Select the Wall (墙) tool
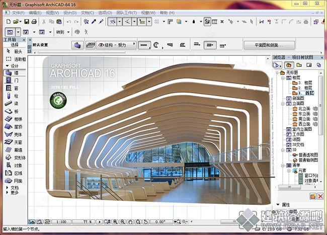The height and width of the screenshot is (235, 327). click(15, 72)
